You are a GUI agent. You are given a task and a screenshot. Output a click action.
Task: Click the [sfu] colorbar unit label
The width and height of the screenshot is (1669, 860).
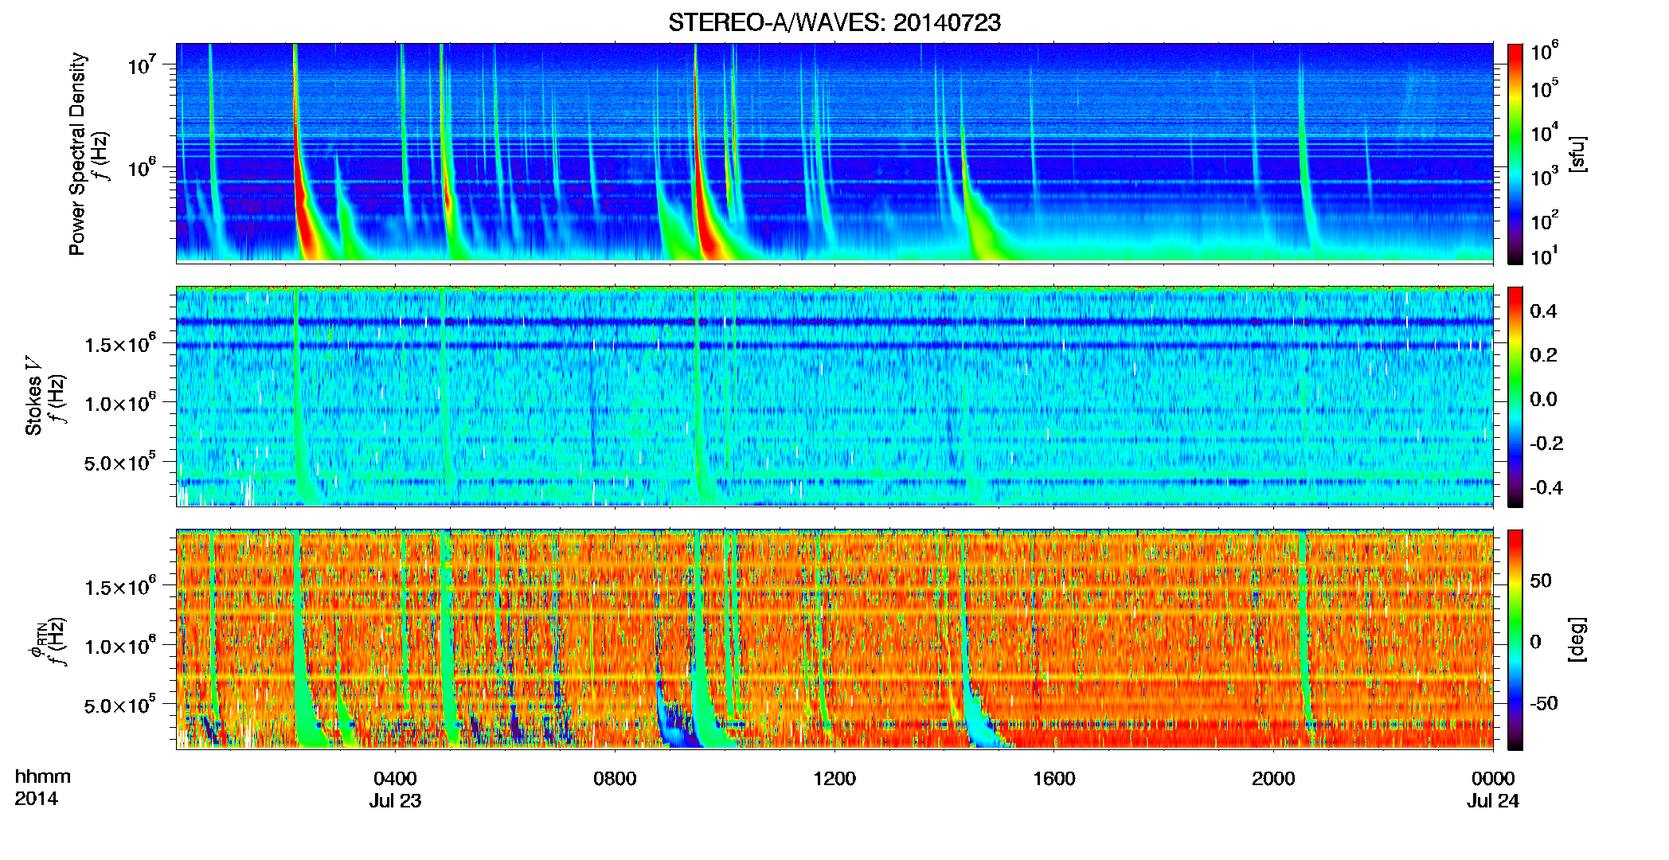1578,154
